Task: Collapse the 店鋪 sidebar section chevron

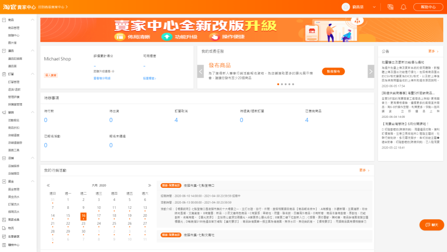Action: [33, 158]
